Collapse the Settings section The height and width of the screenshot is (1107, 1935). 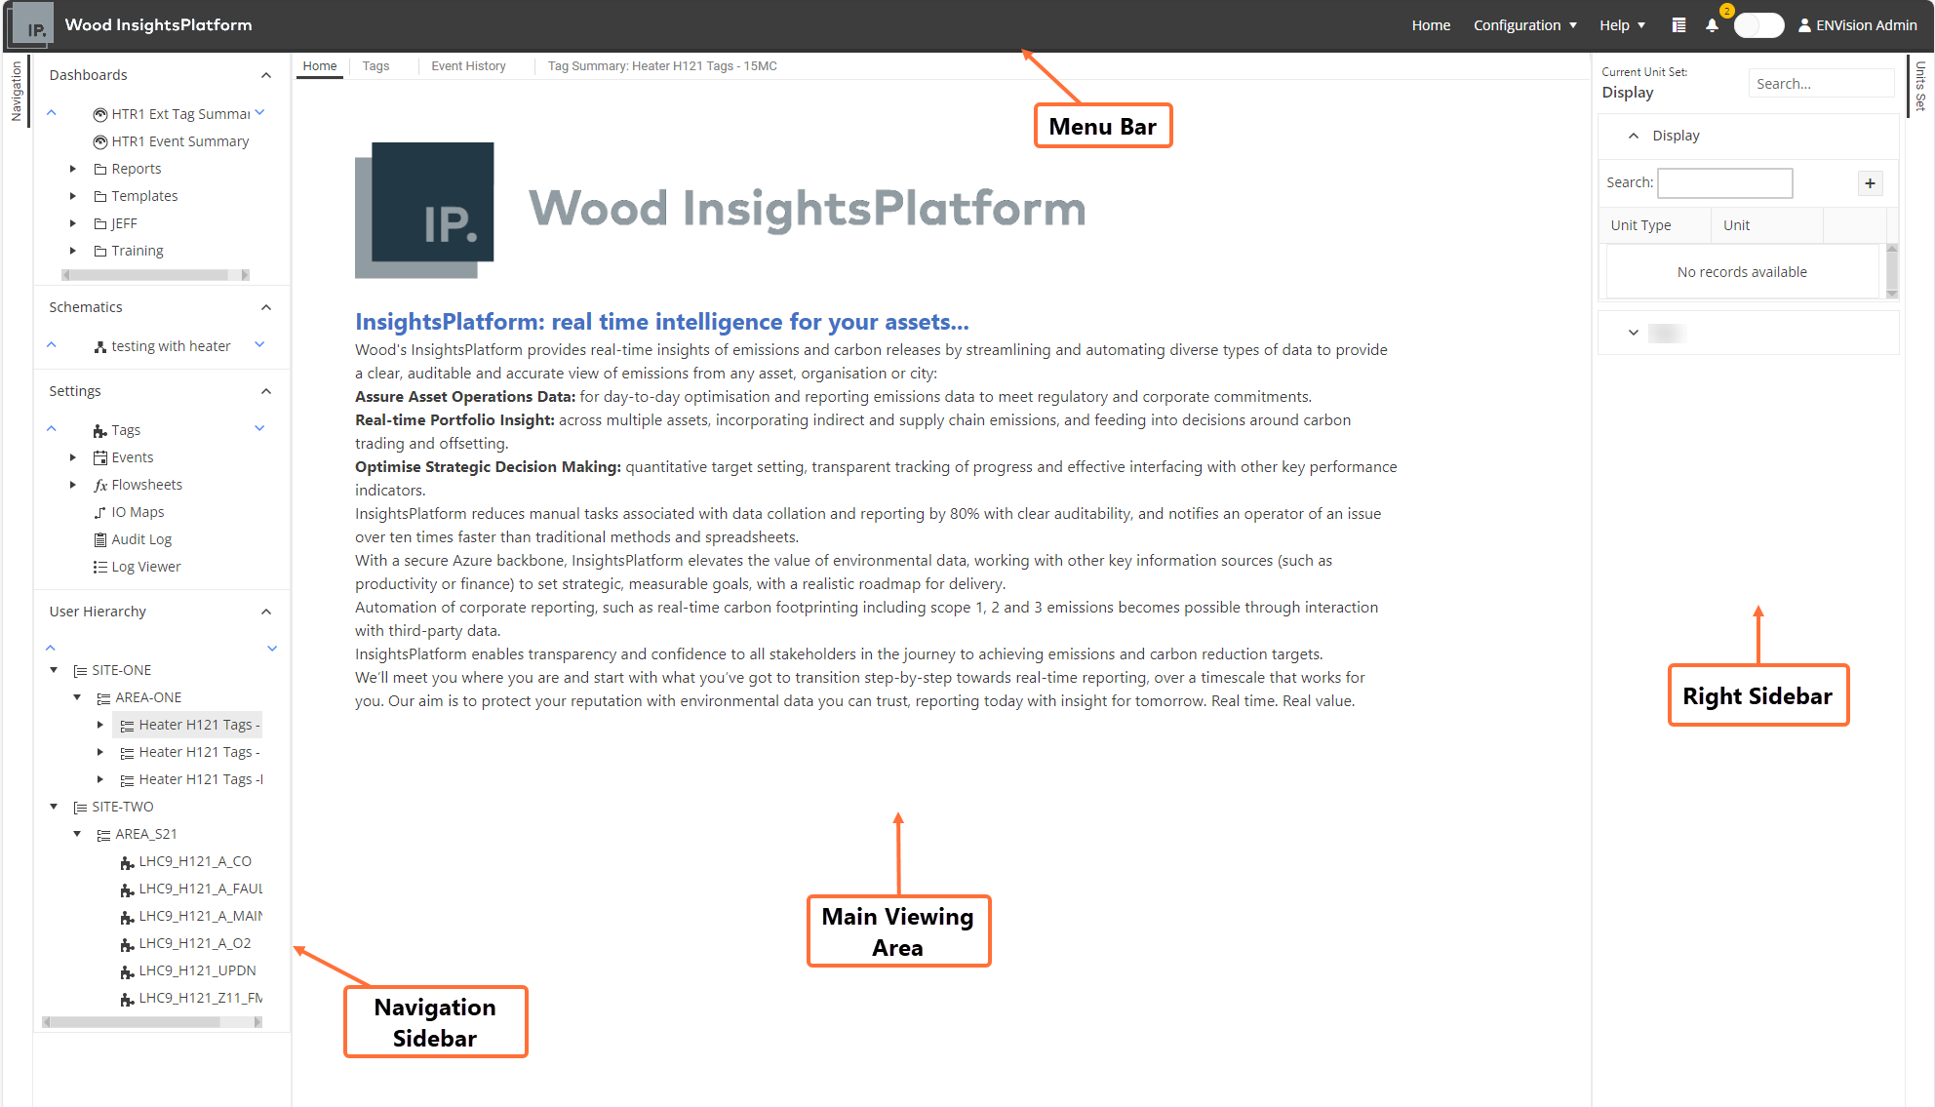tap(266, 391)
